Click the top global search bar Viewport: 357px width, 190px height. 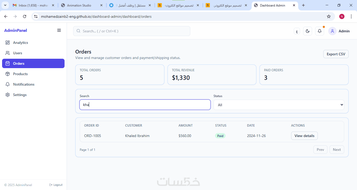pyautogui.click(x=132, y=31)
